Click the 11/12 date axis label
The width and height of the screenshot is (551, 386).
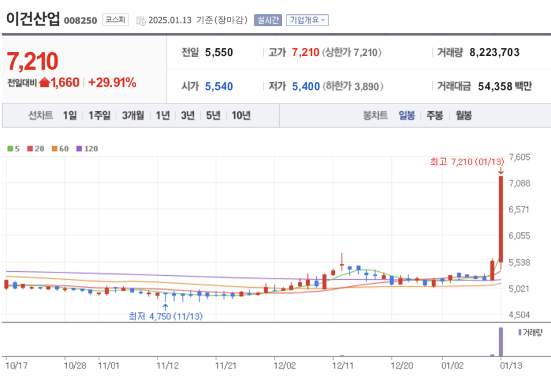167,365
